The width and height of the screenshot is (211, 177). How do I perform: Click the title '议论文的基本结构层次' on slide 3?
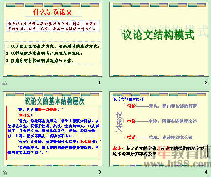pyautogui.click(x=55, y=101)
